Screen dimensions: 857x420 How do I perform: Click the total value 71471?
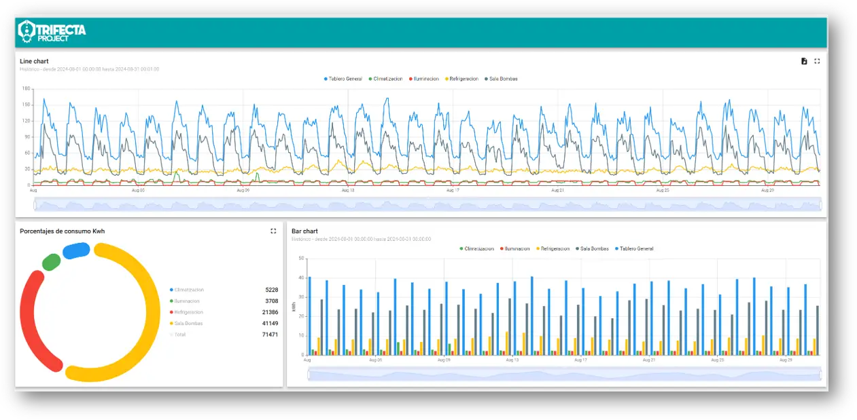coord(270,335)
